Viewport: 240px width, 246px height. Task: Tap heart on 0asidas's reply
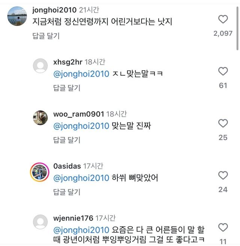[x=223, y=175]
